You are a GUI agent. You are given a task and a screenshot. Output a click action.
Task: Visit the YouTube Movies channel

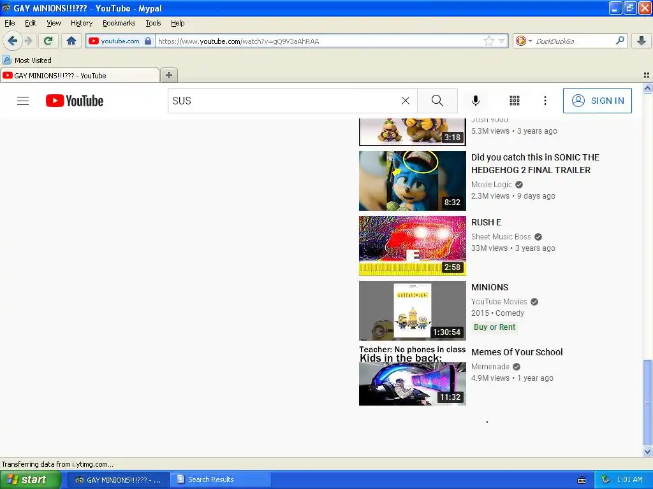point(499,301)
